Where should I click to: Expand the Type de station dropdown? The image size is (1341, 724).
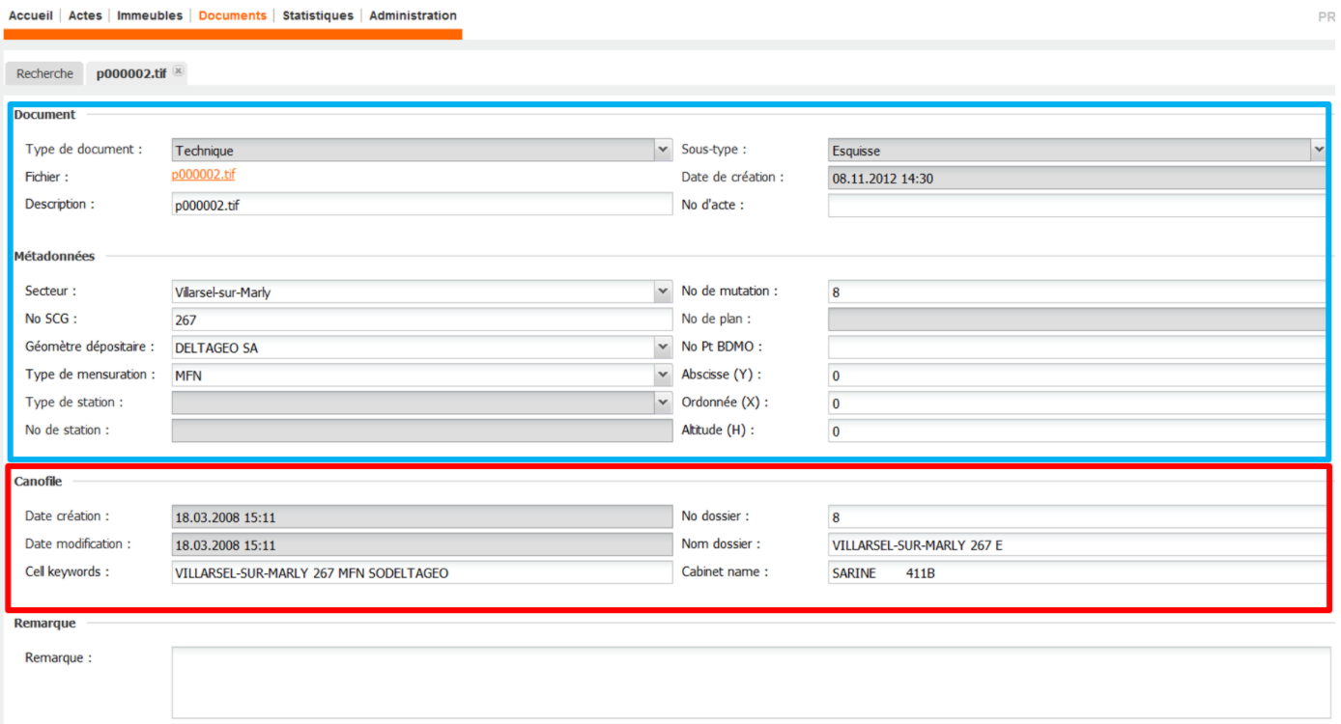(x=662, y=403)
